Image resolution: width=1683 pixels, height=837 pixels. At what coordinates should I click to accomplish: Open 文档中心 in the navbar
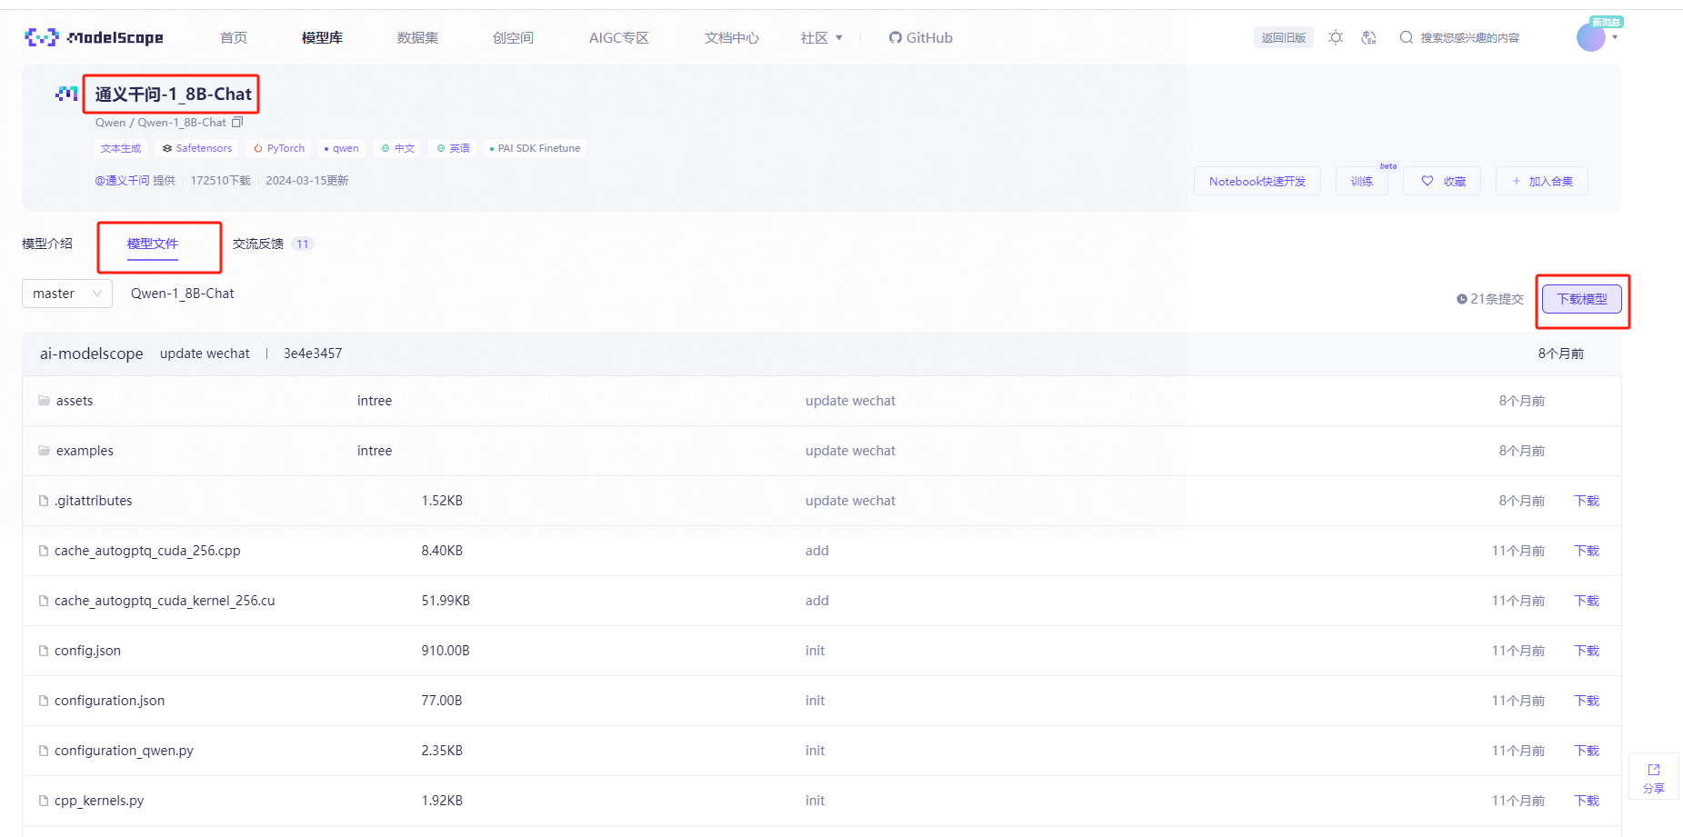(x=731, y=37)
